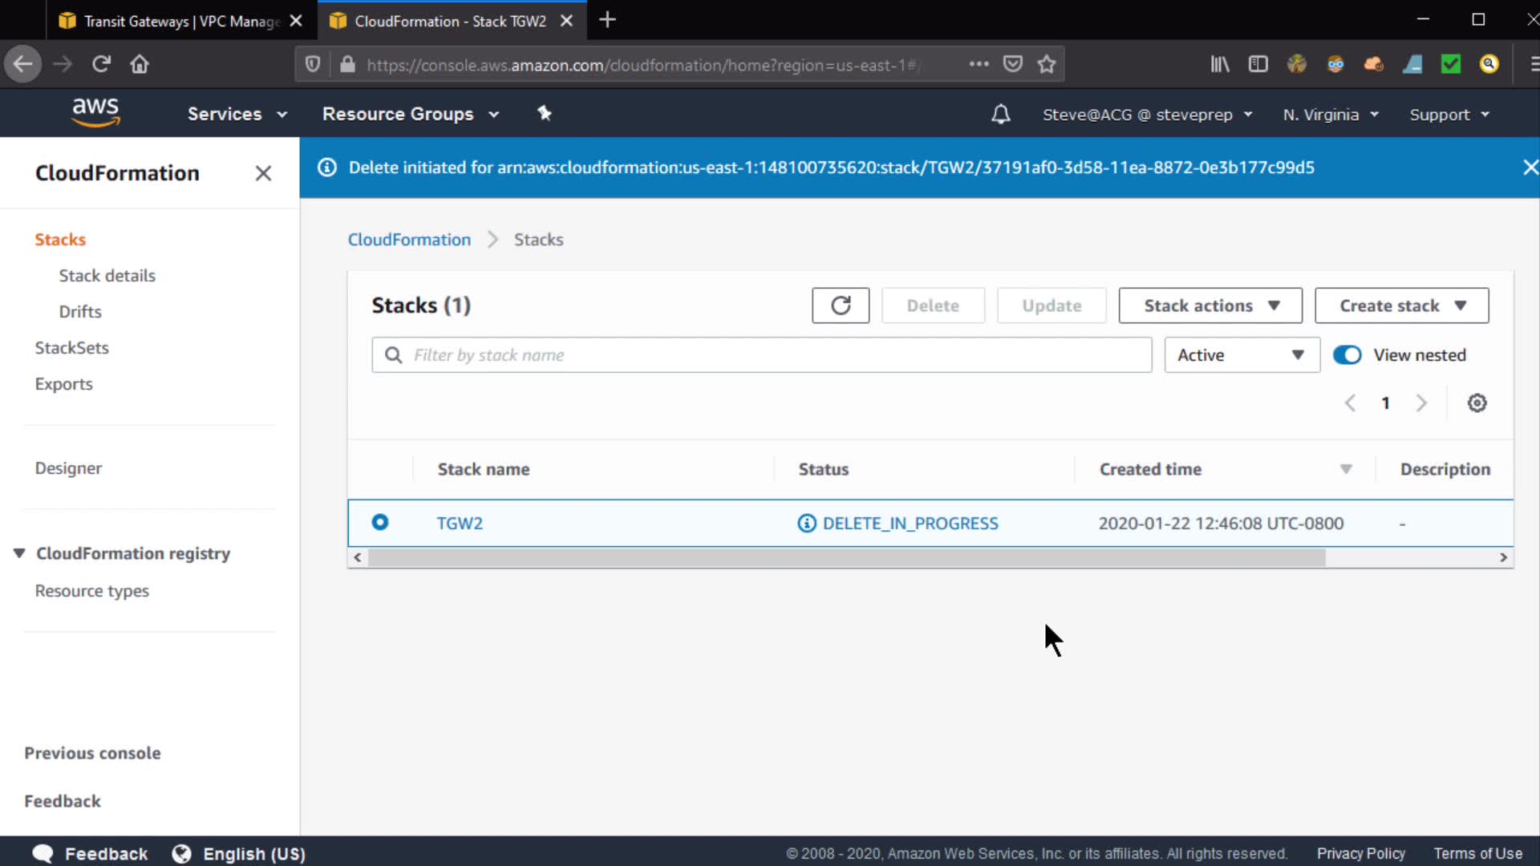1540x866 pixels.
Task: Close the CloudFormation side navigation panel
Action: (263, 173)
